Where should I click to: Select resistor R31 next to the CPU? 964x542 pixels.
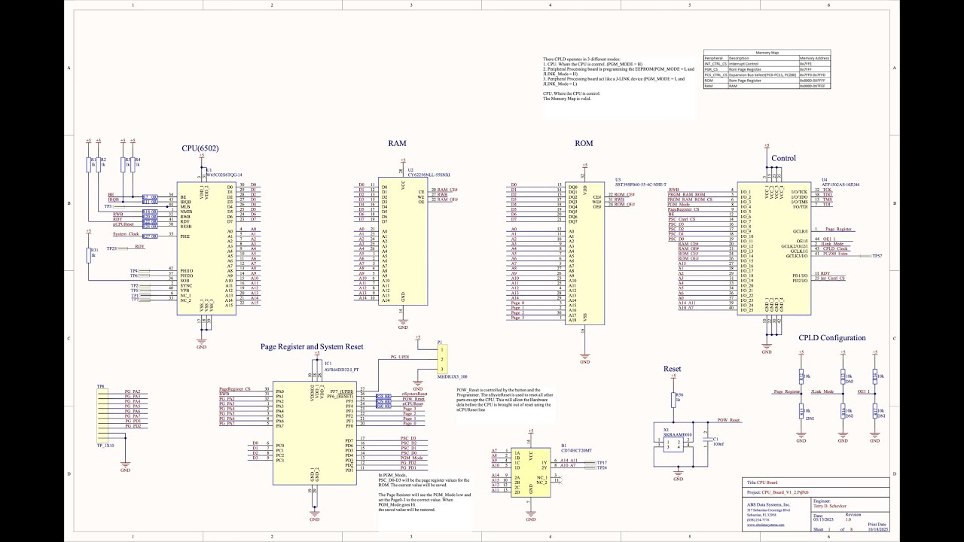89,256
